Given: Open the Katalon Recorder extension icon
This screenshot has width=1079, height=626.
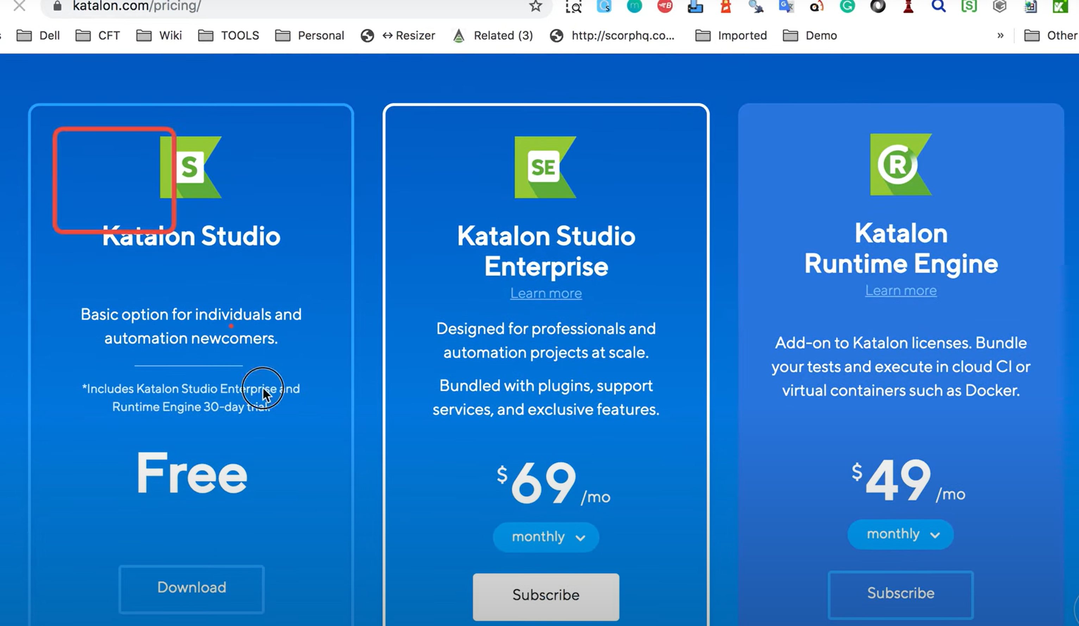Looking at the screenshot, I should coord(1060,6).
